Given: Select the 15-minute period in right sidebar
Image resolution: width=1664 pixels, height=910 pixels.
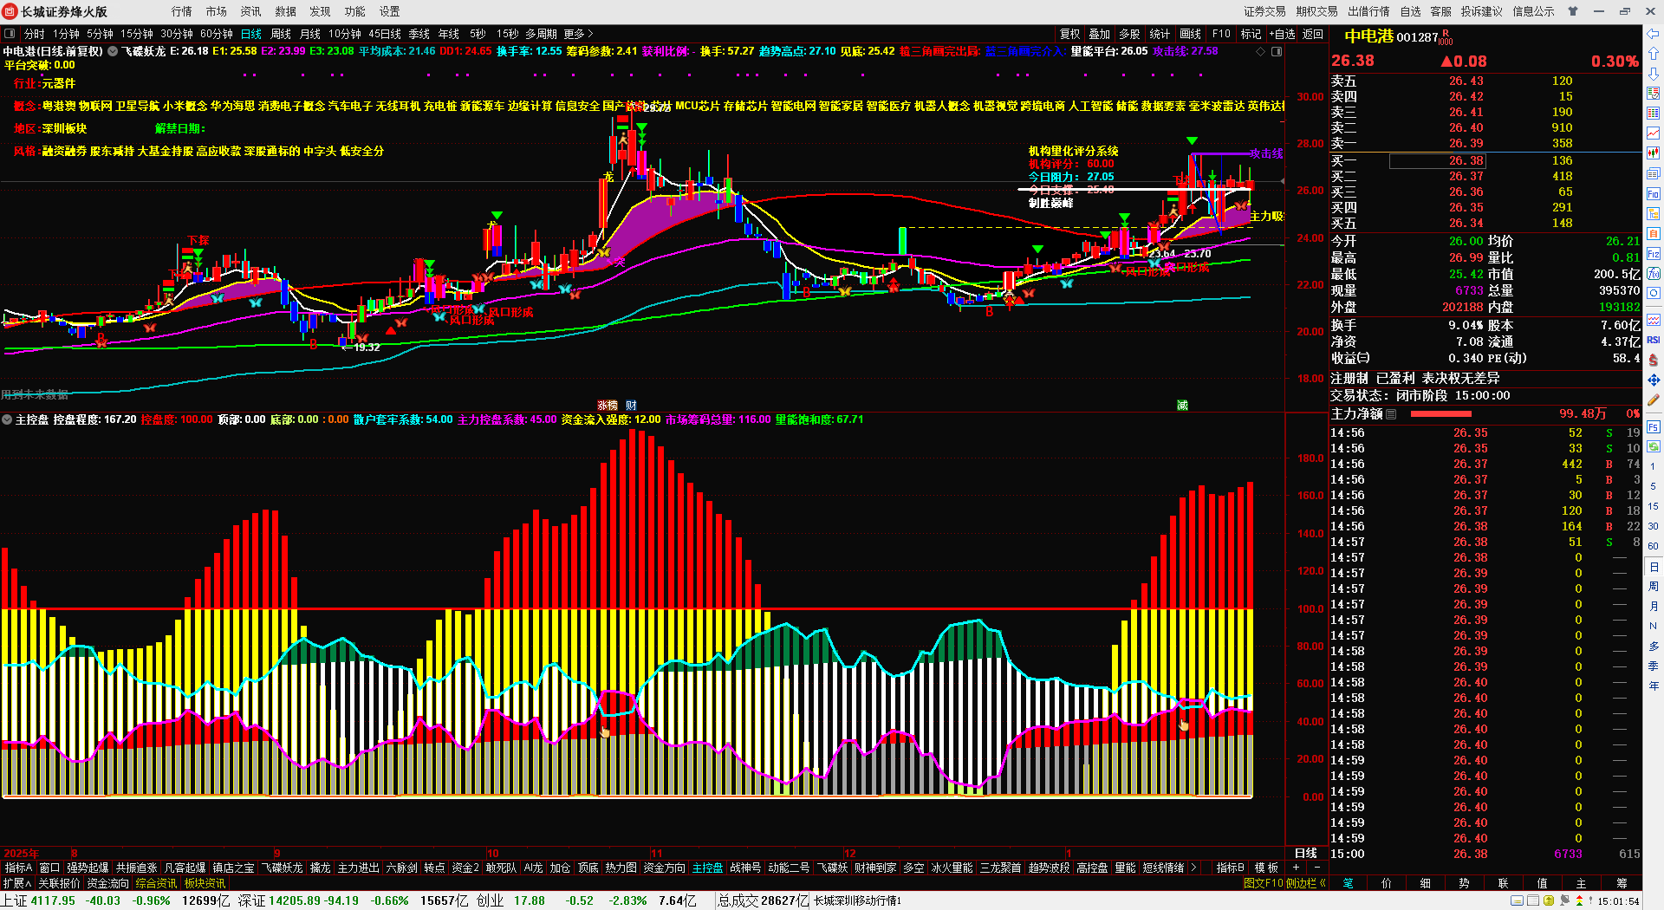Looking at the screenshot, I should (x=1654, y=506).
